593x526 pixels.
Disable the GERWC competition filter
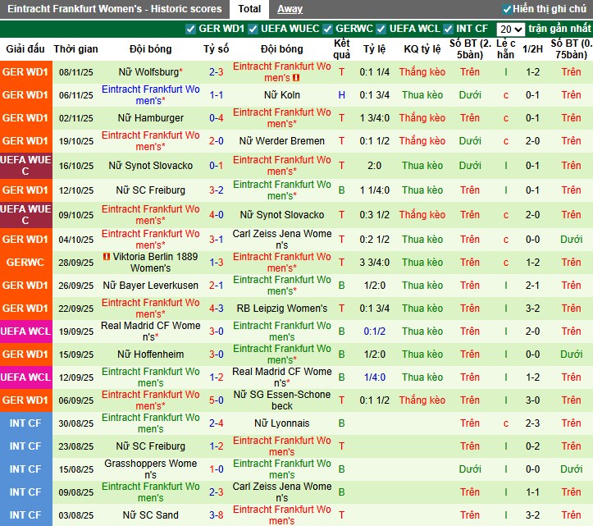pyautogui.click(x=328, y=29)
